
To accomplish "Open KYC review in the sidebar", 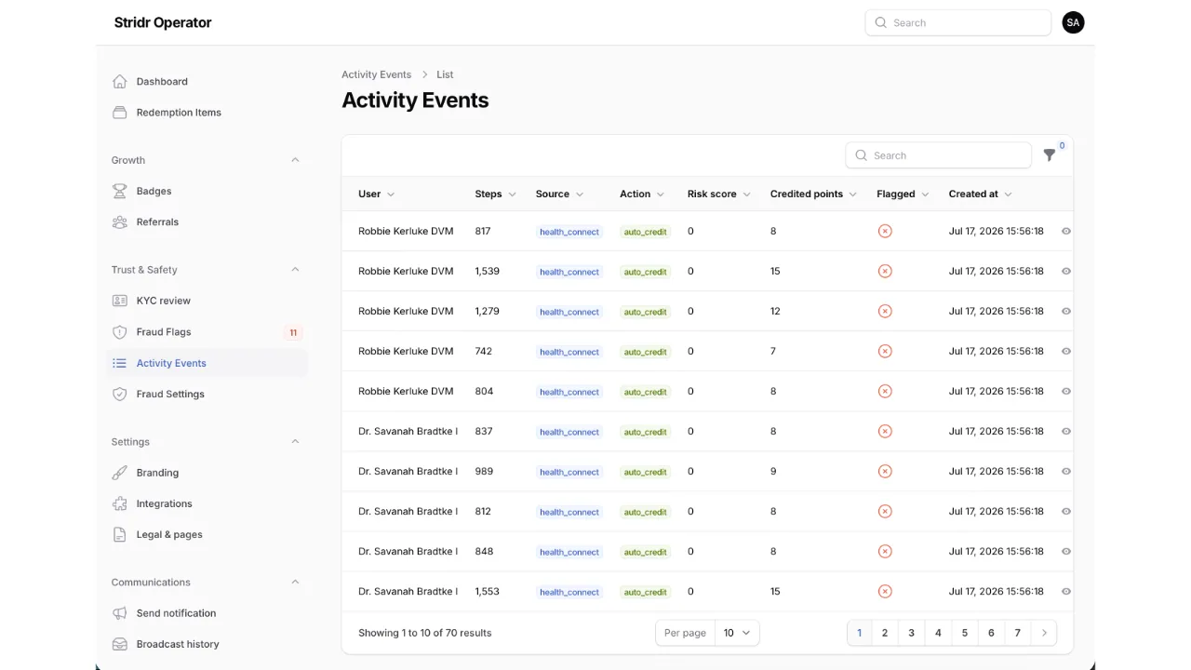I will point(207,301).
